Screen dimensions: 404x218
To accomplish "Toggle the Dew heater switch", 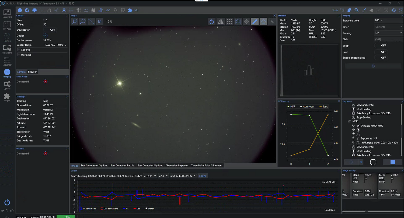I will 50,30.
